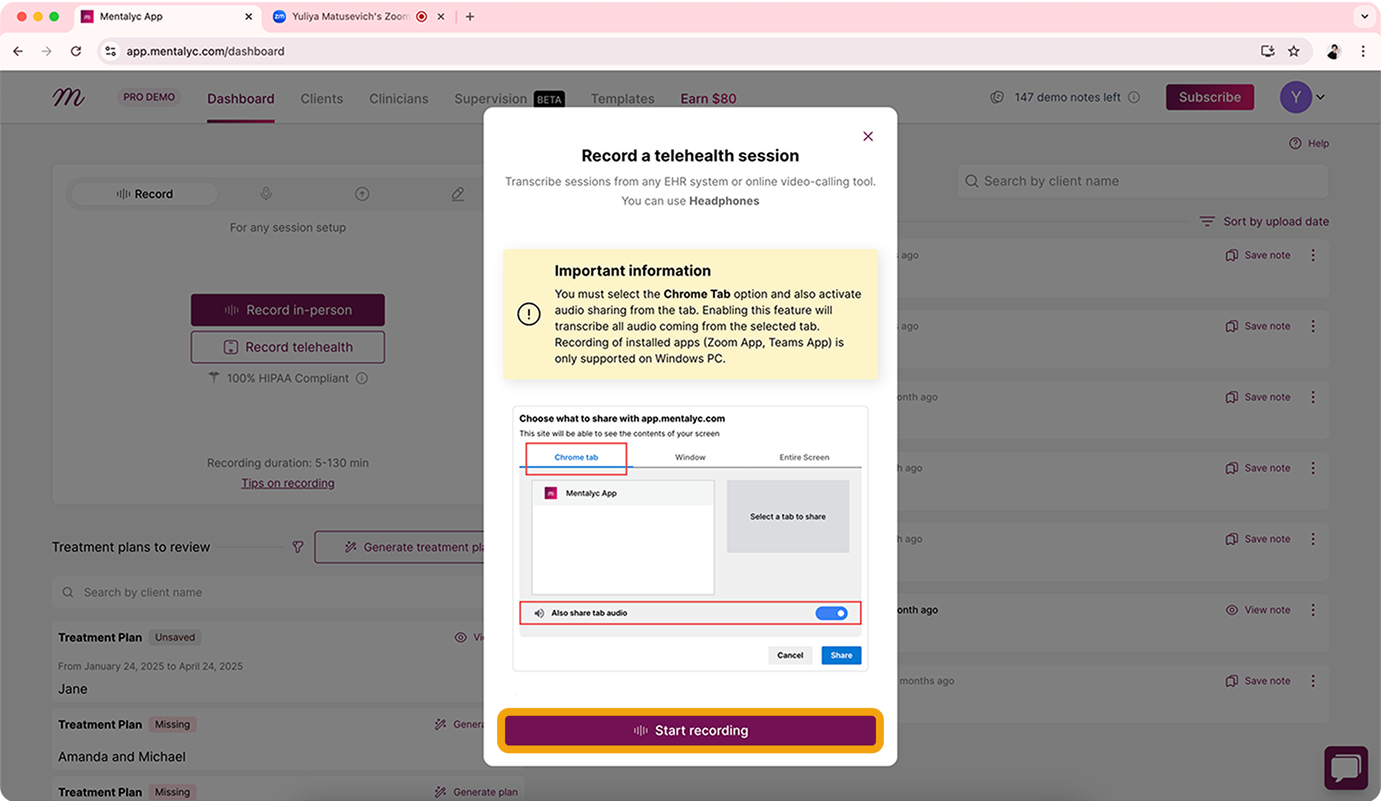Image resolution: width=1381 pixels, height=801 pixels.
Task: Click the install app icon in address bar
Action: coord(1268,51)
